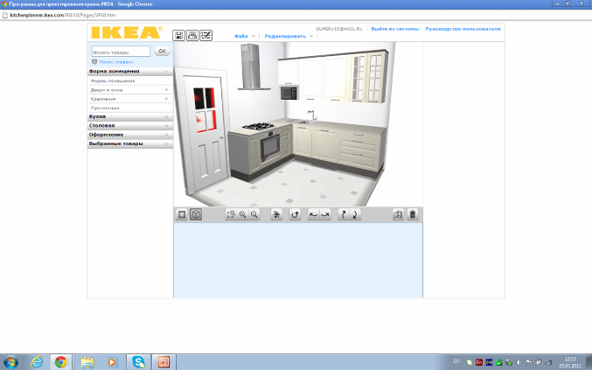This screenshot has width=592, height=370.
Task: Open the Редактировать dropdown menu
Action: (x=289, y=36)
